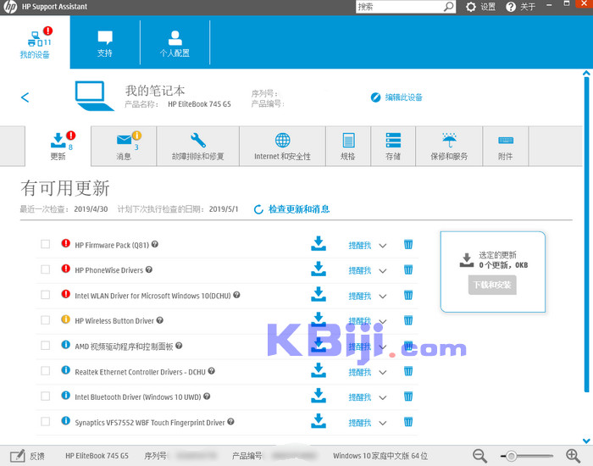Screen dimensions: 593x466
Task: Open the 存储 tab
Action: pyautogui.click(x=393, y=146)
